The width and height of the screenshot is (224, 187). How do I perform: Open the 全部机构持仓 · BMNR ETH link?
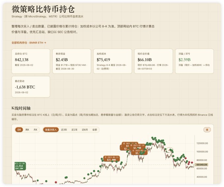coord(29,43)
